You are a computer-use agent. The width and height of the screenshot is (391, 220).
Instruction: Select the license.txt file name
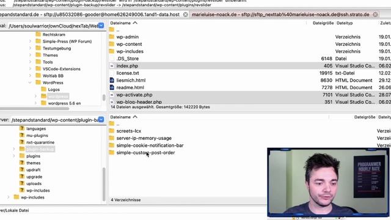[x=128, y=73]
